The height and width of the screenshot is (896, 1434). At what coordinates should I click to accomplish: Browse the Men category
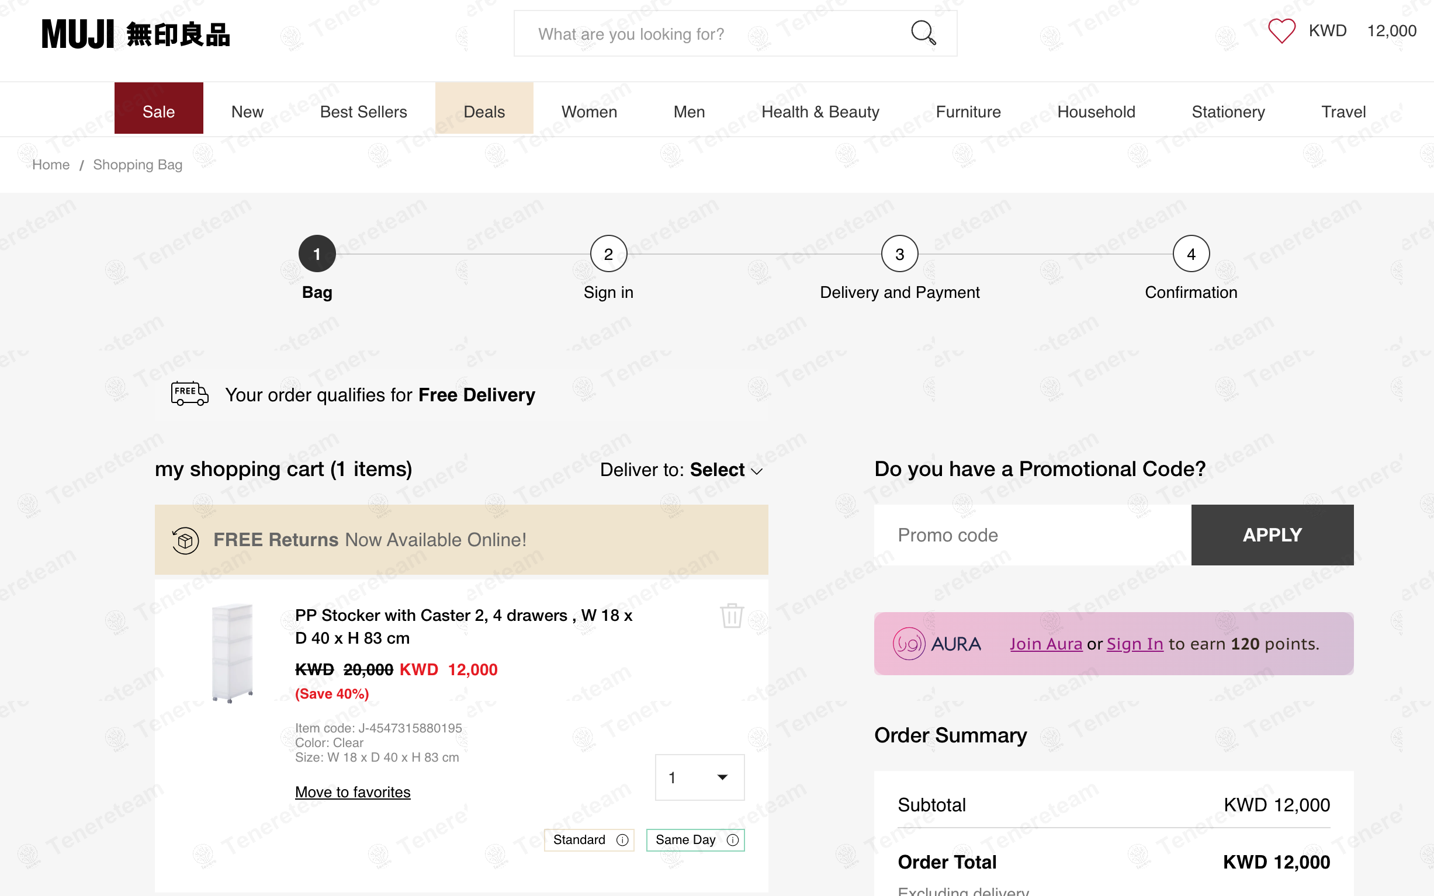(690, 112)
